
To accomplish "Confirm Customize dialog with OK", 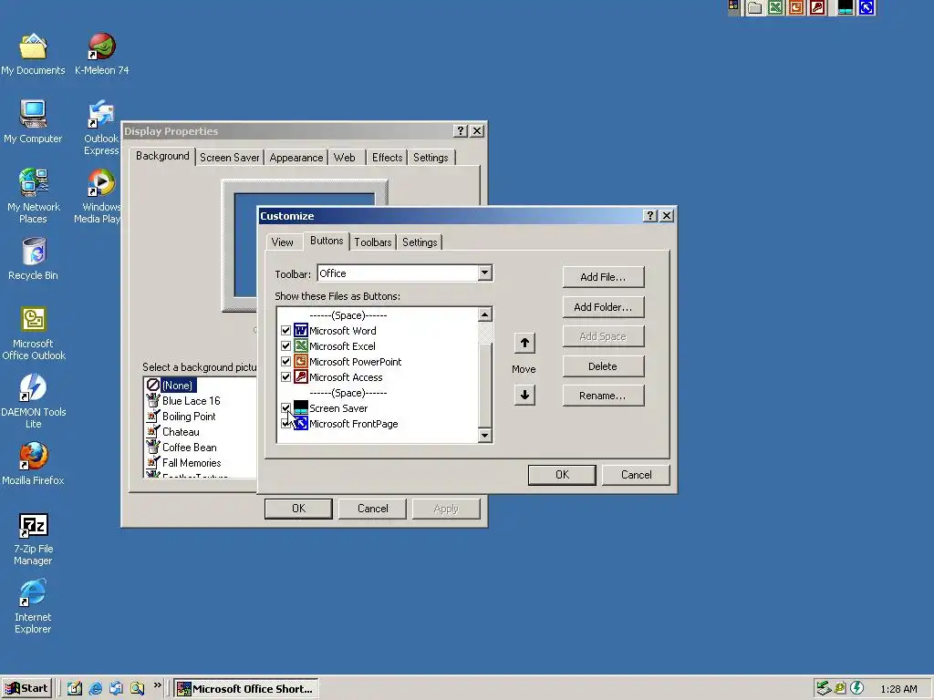I will [562, 475].
